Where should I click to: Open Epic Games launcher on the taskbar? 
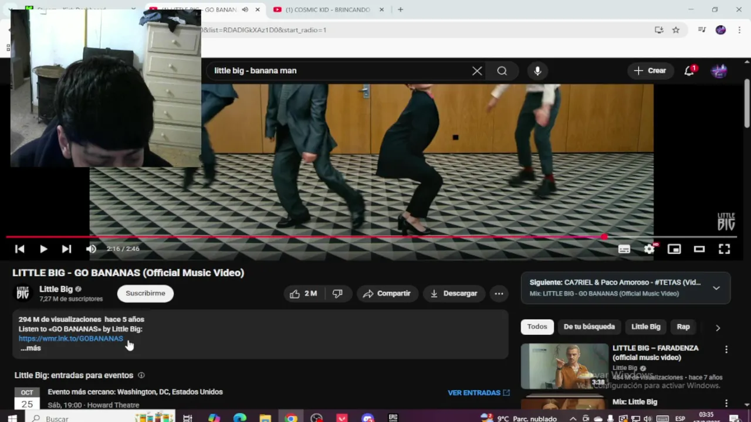[x=394, y=418]
